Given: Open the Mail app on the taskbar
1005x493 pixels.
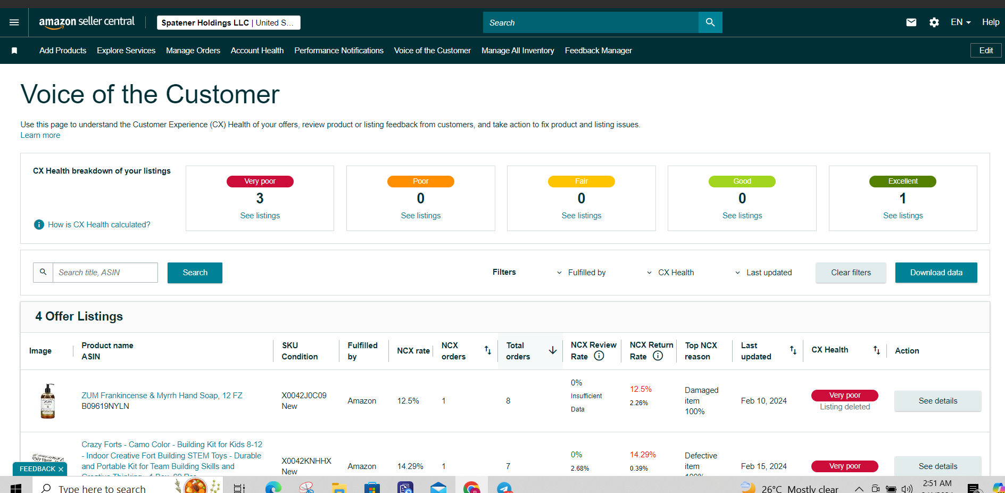Looking at the screenshot, I should 438,488.
